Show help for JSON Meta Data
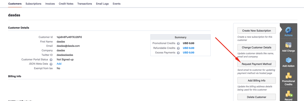 (x=51, y=64)
